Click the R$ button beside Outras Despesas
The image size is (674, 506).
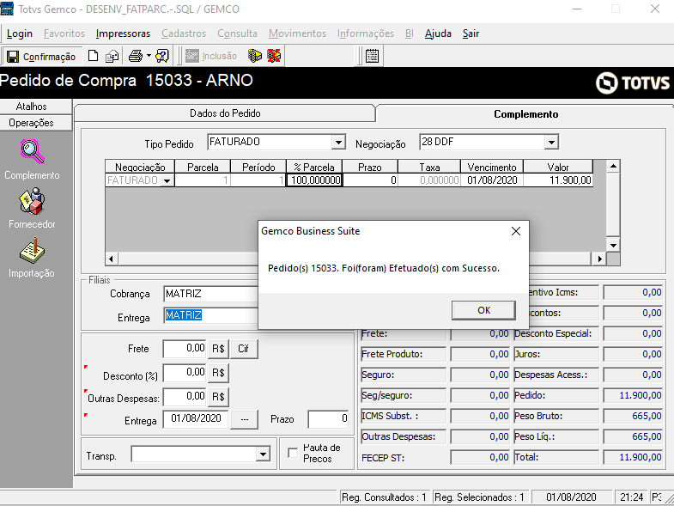tap(218, 397)
